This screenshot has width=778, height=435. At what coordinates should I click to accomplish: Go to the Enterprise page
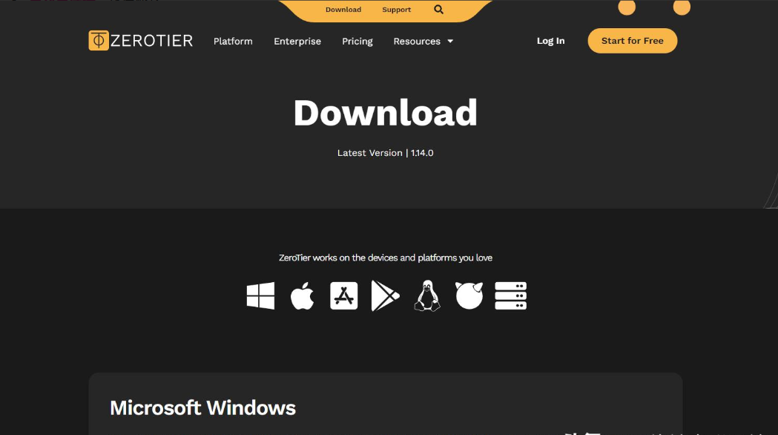(297, 42)
